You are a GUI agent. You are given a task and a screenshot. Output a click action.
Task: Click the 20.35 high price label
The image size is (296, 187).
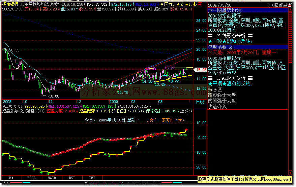(x=14, y=50)
